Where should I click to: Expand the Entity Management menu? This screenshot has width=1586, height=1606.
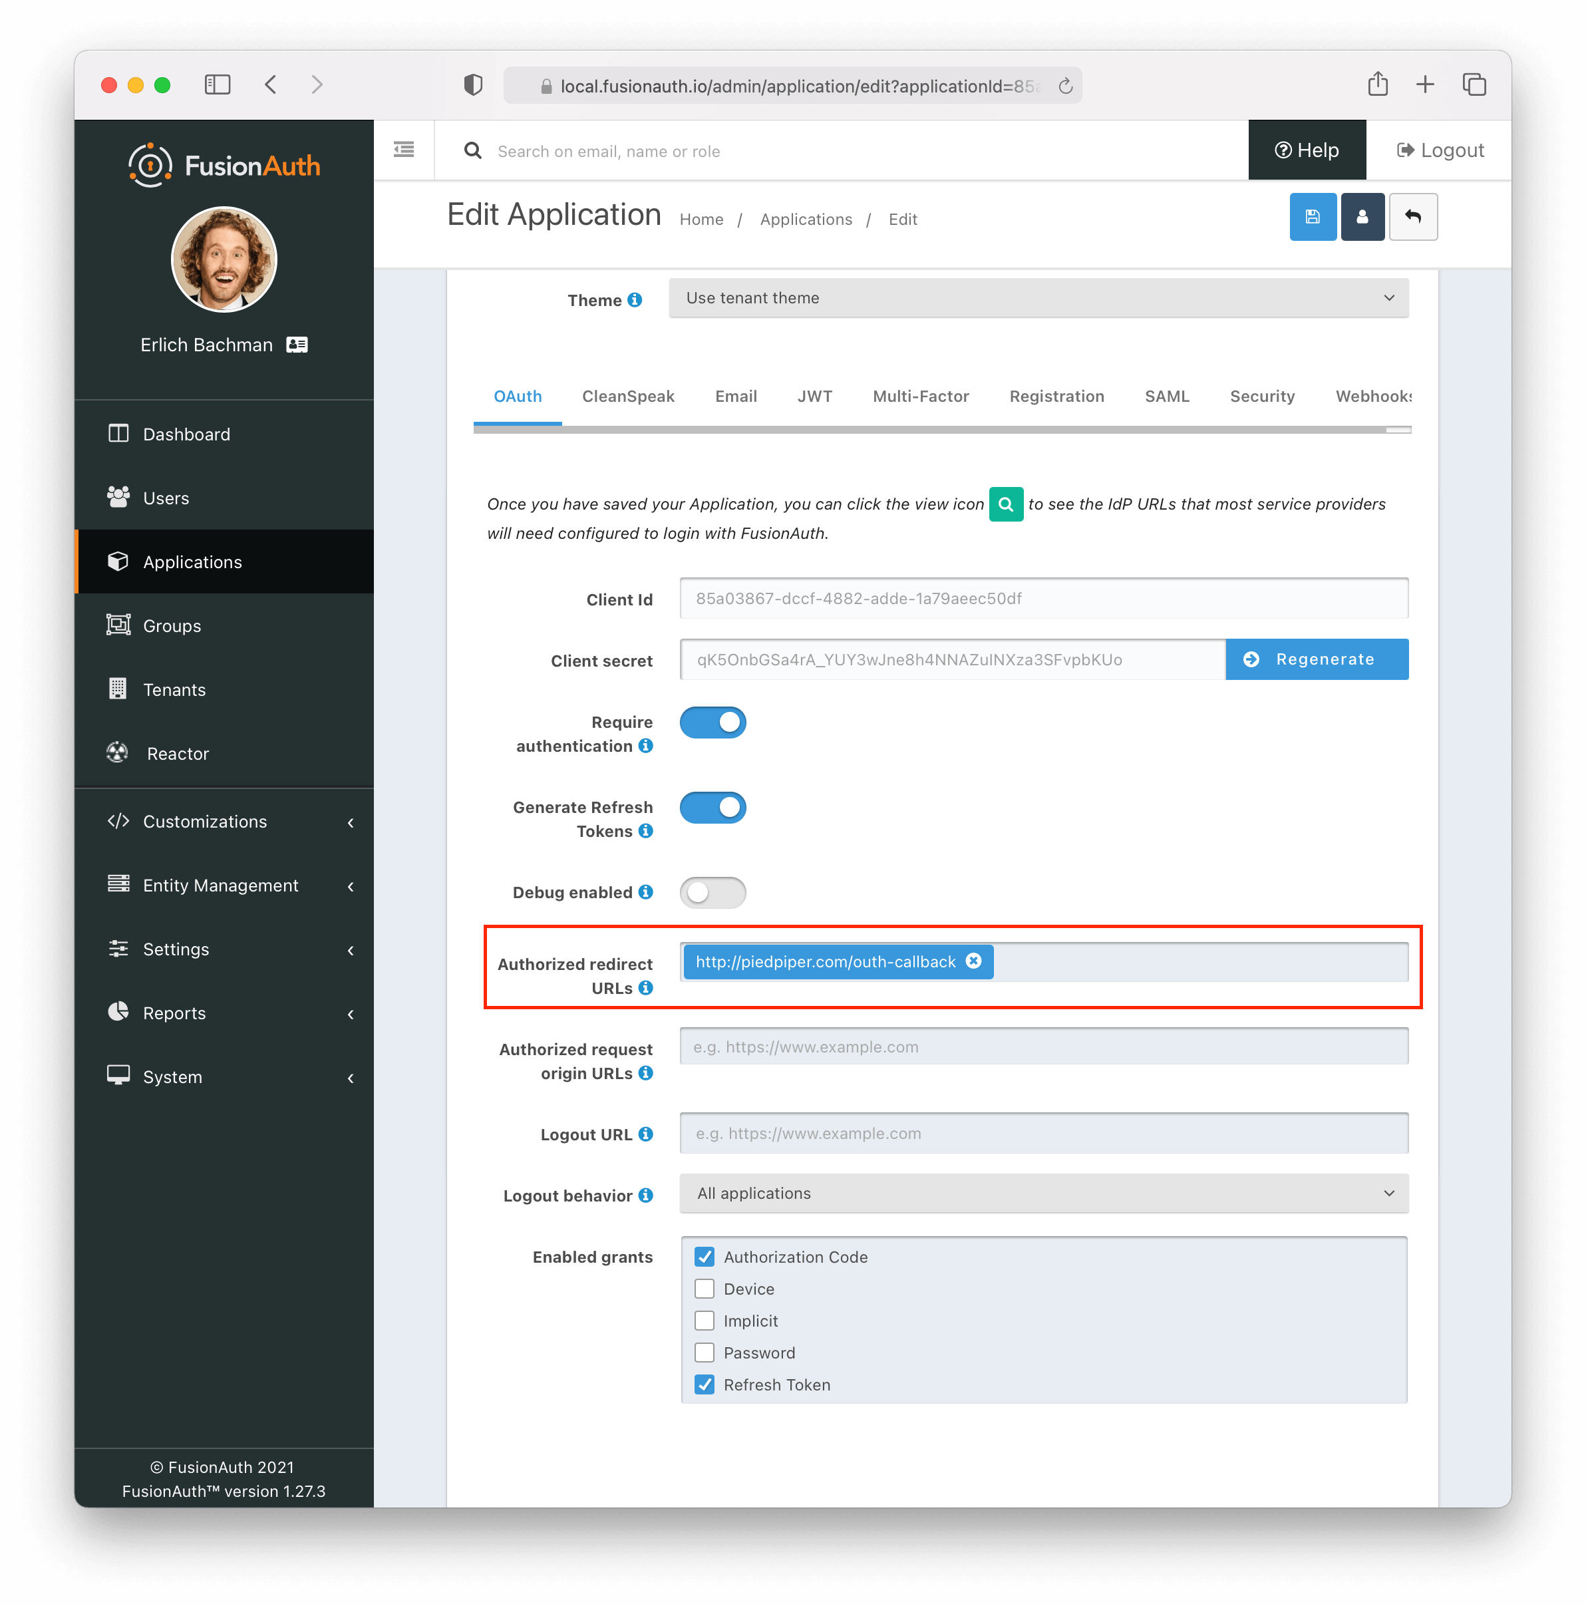click(x=224, y=885)
